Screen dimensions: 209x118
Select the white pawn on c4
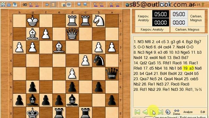(x=86, y=60)
